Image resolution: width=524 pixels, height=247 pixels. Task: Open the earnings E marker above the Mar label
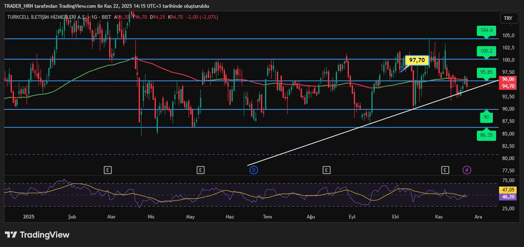[x=107, y=170]
